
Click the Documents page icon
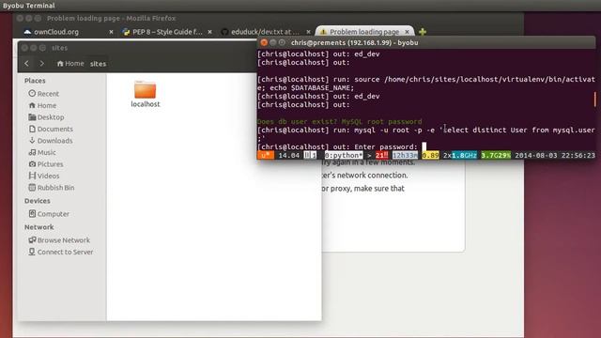[x=32, y=129]
